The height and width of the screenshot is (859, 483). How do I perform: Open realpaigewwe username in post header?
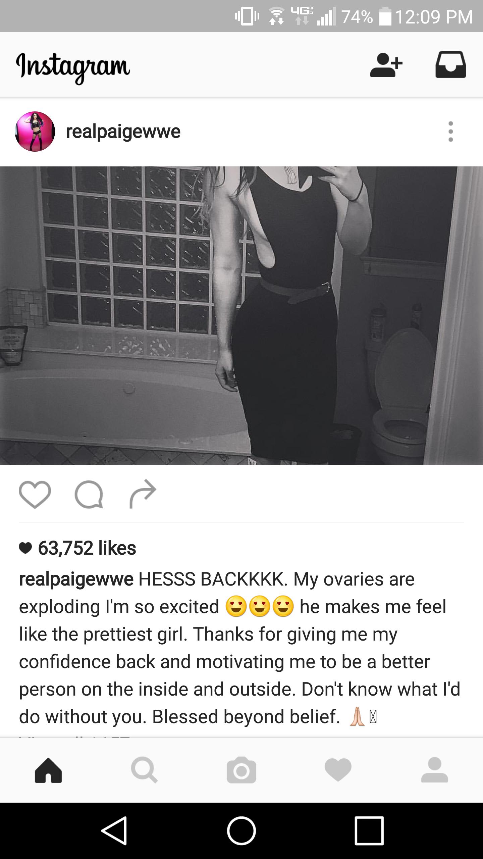click(x=123, y=132)
